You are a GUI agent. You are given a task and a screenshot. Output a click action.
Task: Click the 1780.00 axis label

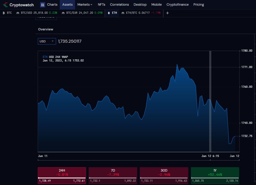(x=247, y=51)
